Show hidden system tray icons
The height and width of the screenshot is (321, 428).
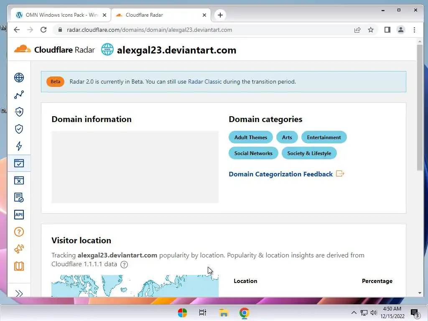354,313
